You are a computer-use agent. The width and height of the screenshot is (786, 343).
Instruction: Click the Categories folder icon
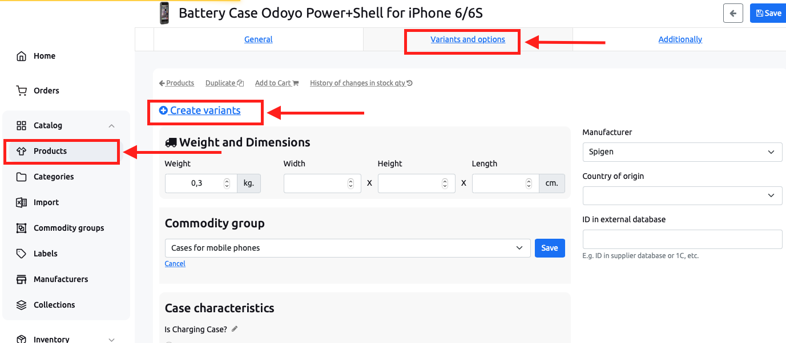pos(21,177)
